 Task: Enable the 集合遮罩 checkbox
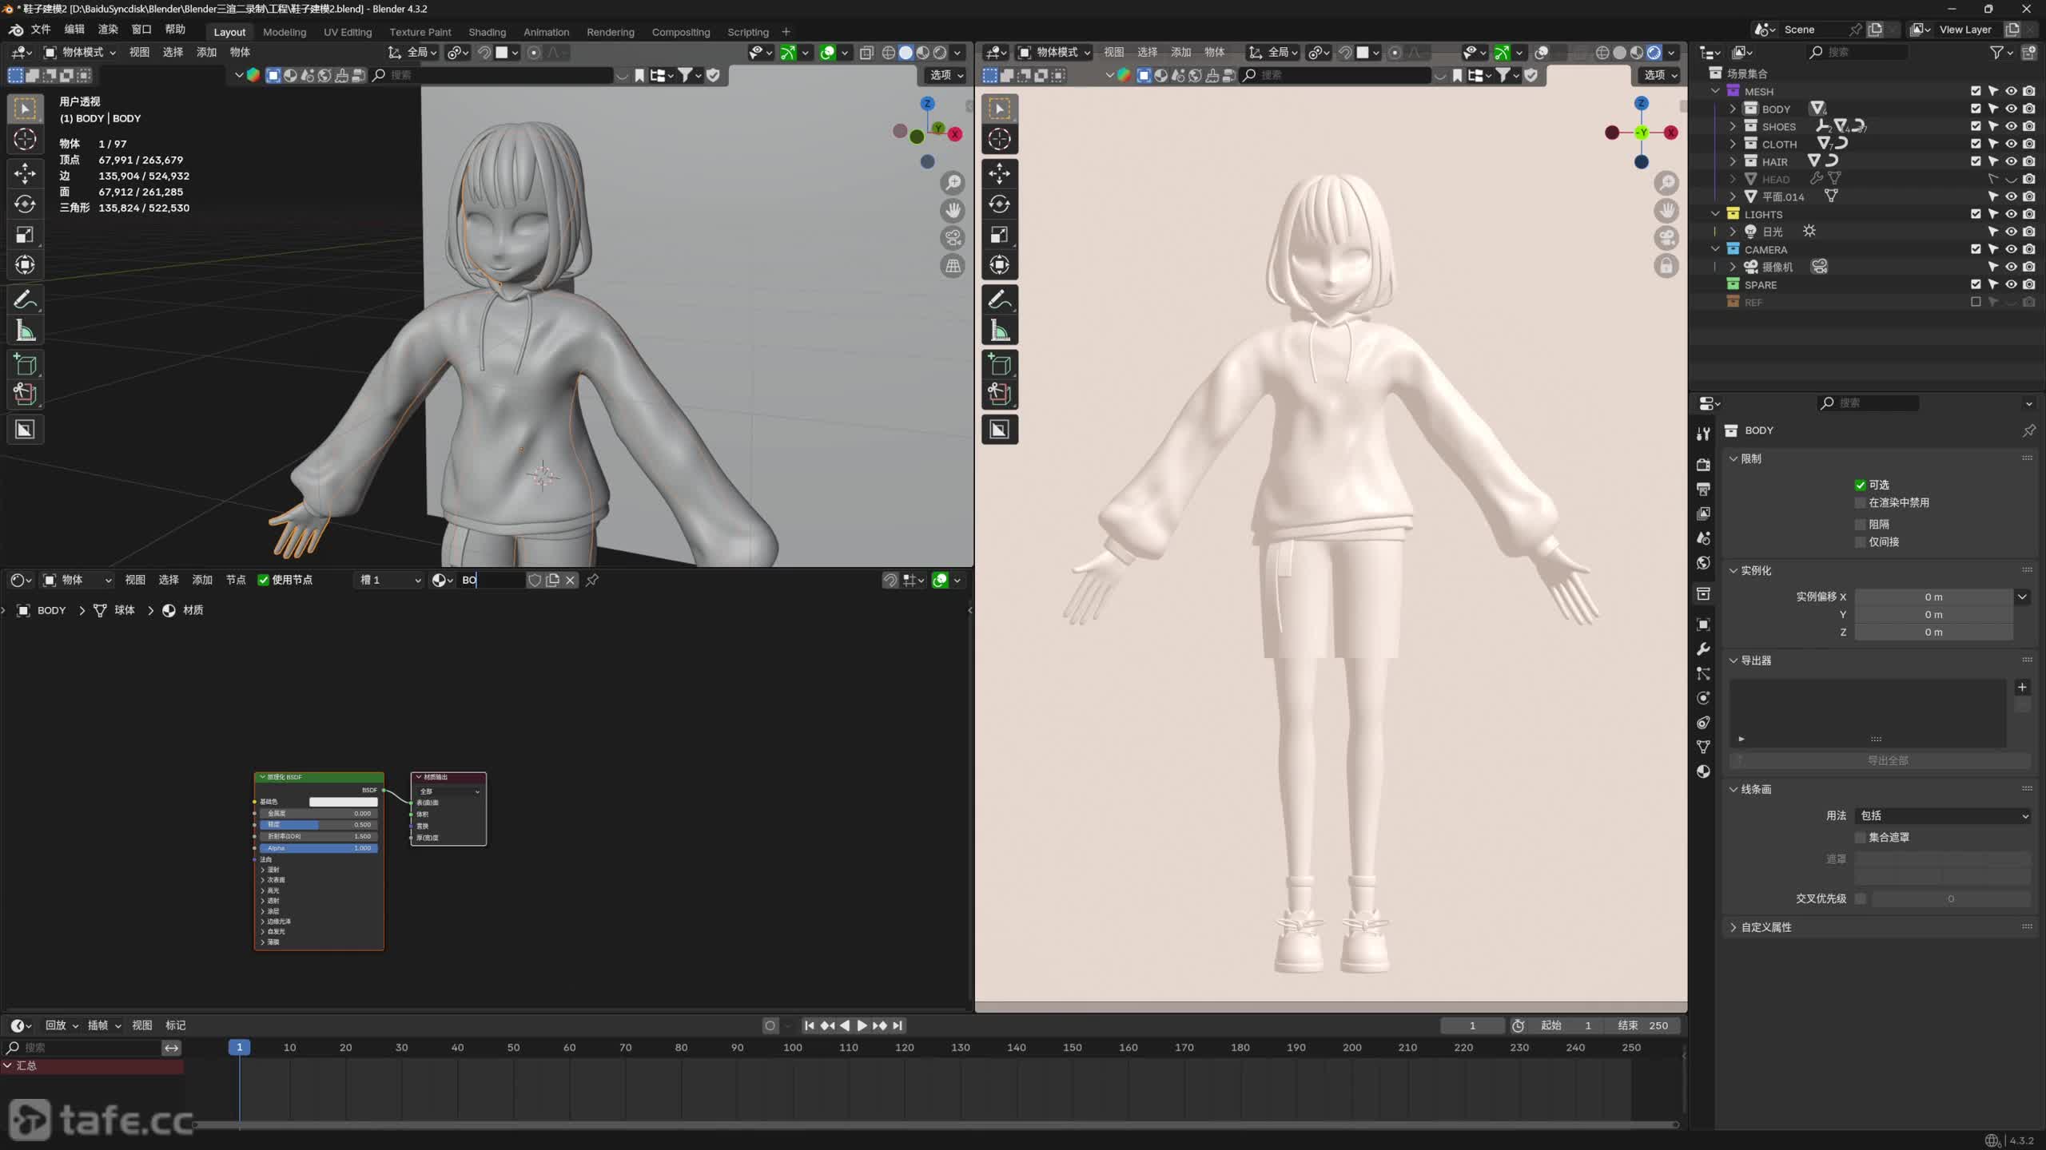click(x=1860, y=838)
